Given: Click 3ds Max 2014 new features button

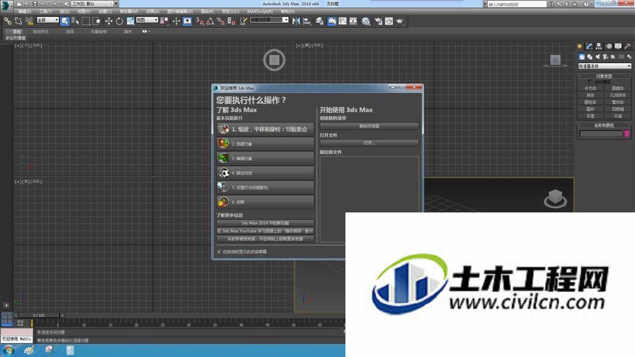Looking at the screenshot, I should pyautogui.click(x=265, y=223).
